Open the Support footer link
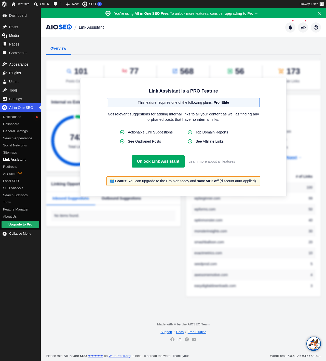326x361 pixels. [x=166, y=332]
